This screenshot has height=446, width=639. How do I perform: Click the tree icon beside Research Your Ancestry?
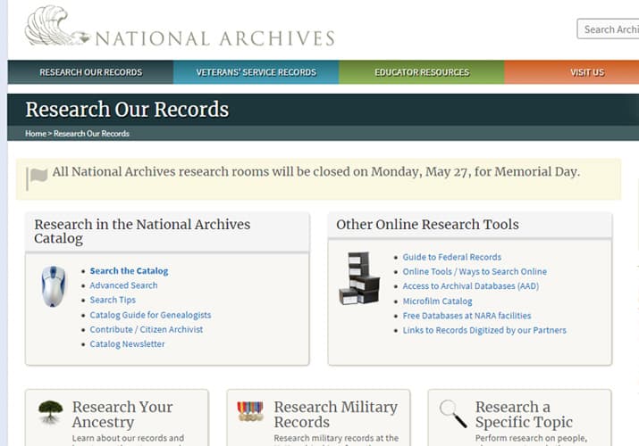click(50, 411)
